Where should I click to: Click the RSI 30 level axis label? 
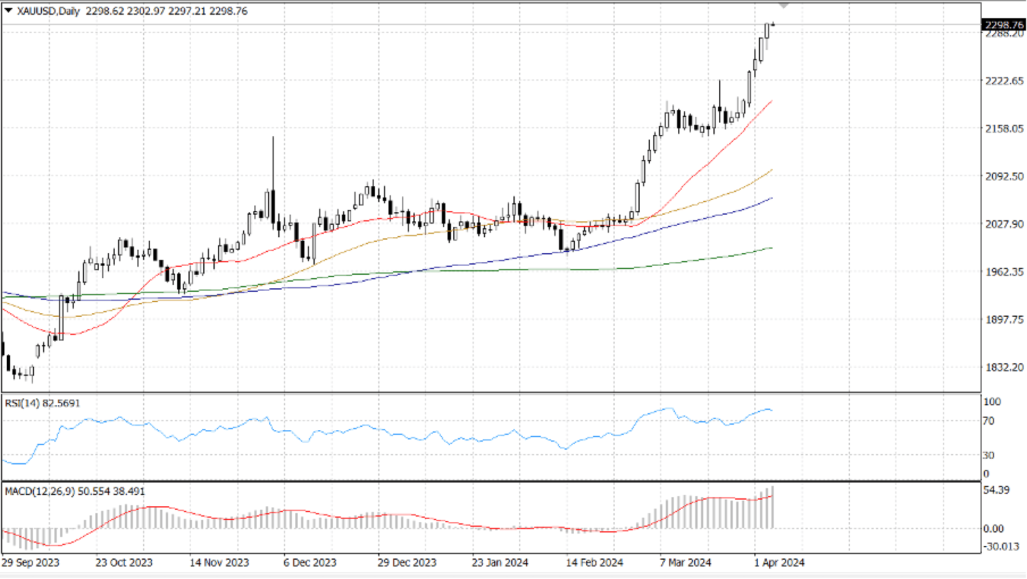(988, 455)
